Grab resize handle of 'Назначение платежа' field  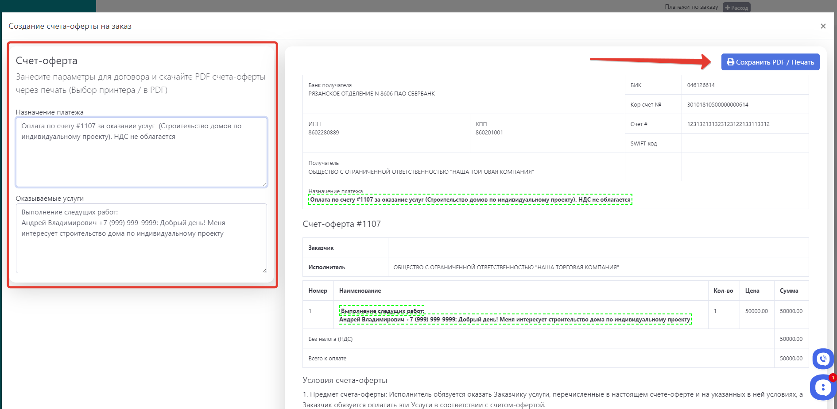264,184
